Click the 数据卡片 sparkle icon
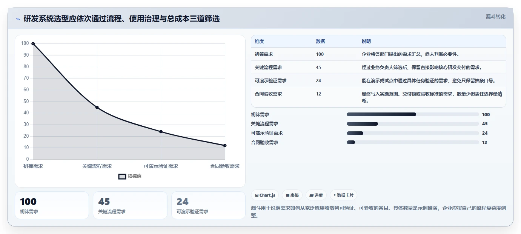Viewport: 521px width, 234px height. pos(335,195)
